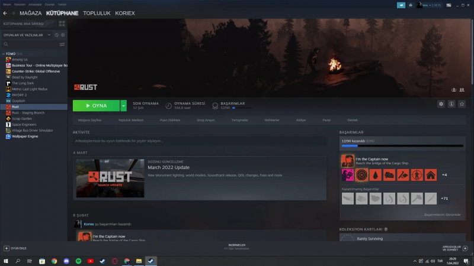Open the KORIEX profile tab

[125, 13]
